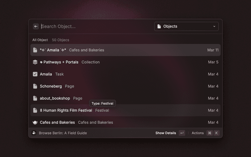Image resolution: width=251 pixels, height=157 pixels.
Task: Click the page icon beside top Amalia result
Action: 35,50
